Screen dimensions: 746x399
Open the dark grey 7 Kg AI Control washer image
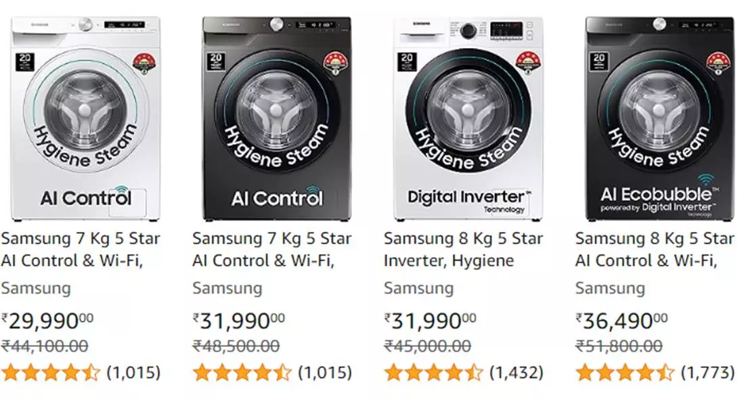[276, 118]
